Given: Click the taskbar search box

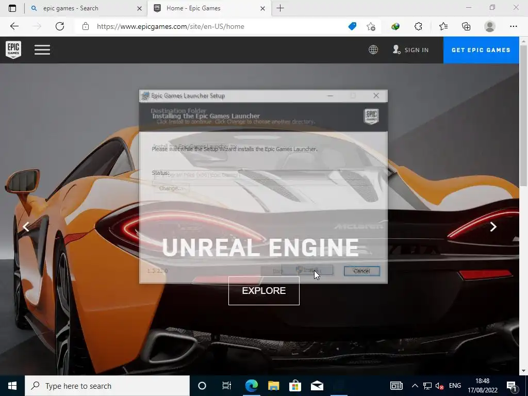Looking at the screenshot, I should click(x=107, y=386).
